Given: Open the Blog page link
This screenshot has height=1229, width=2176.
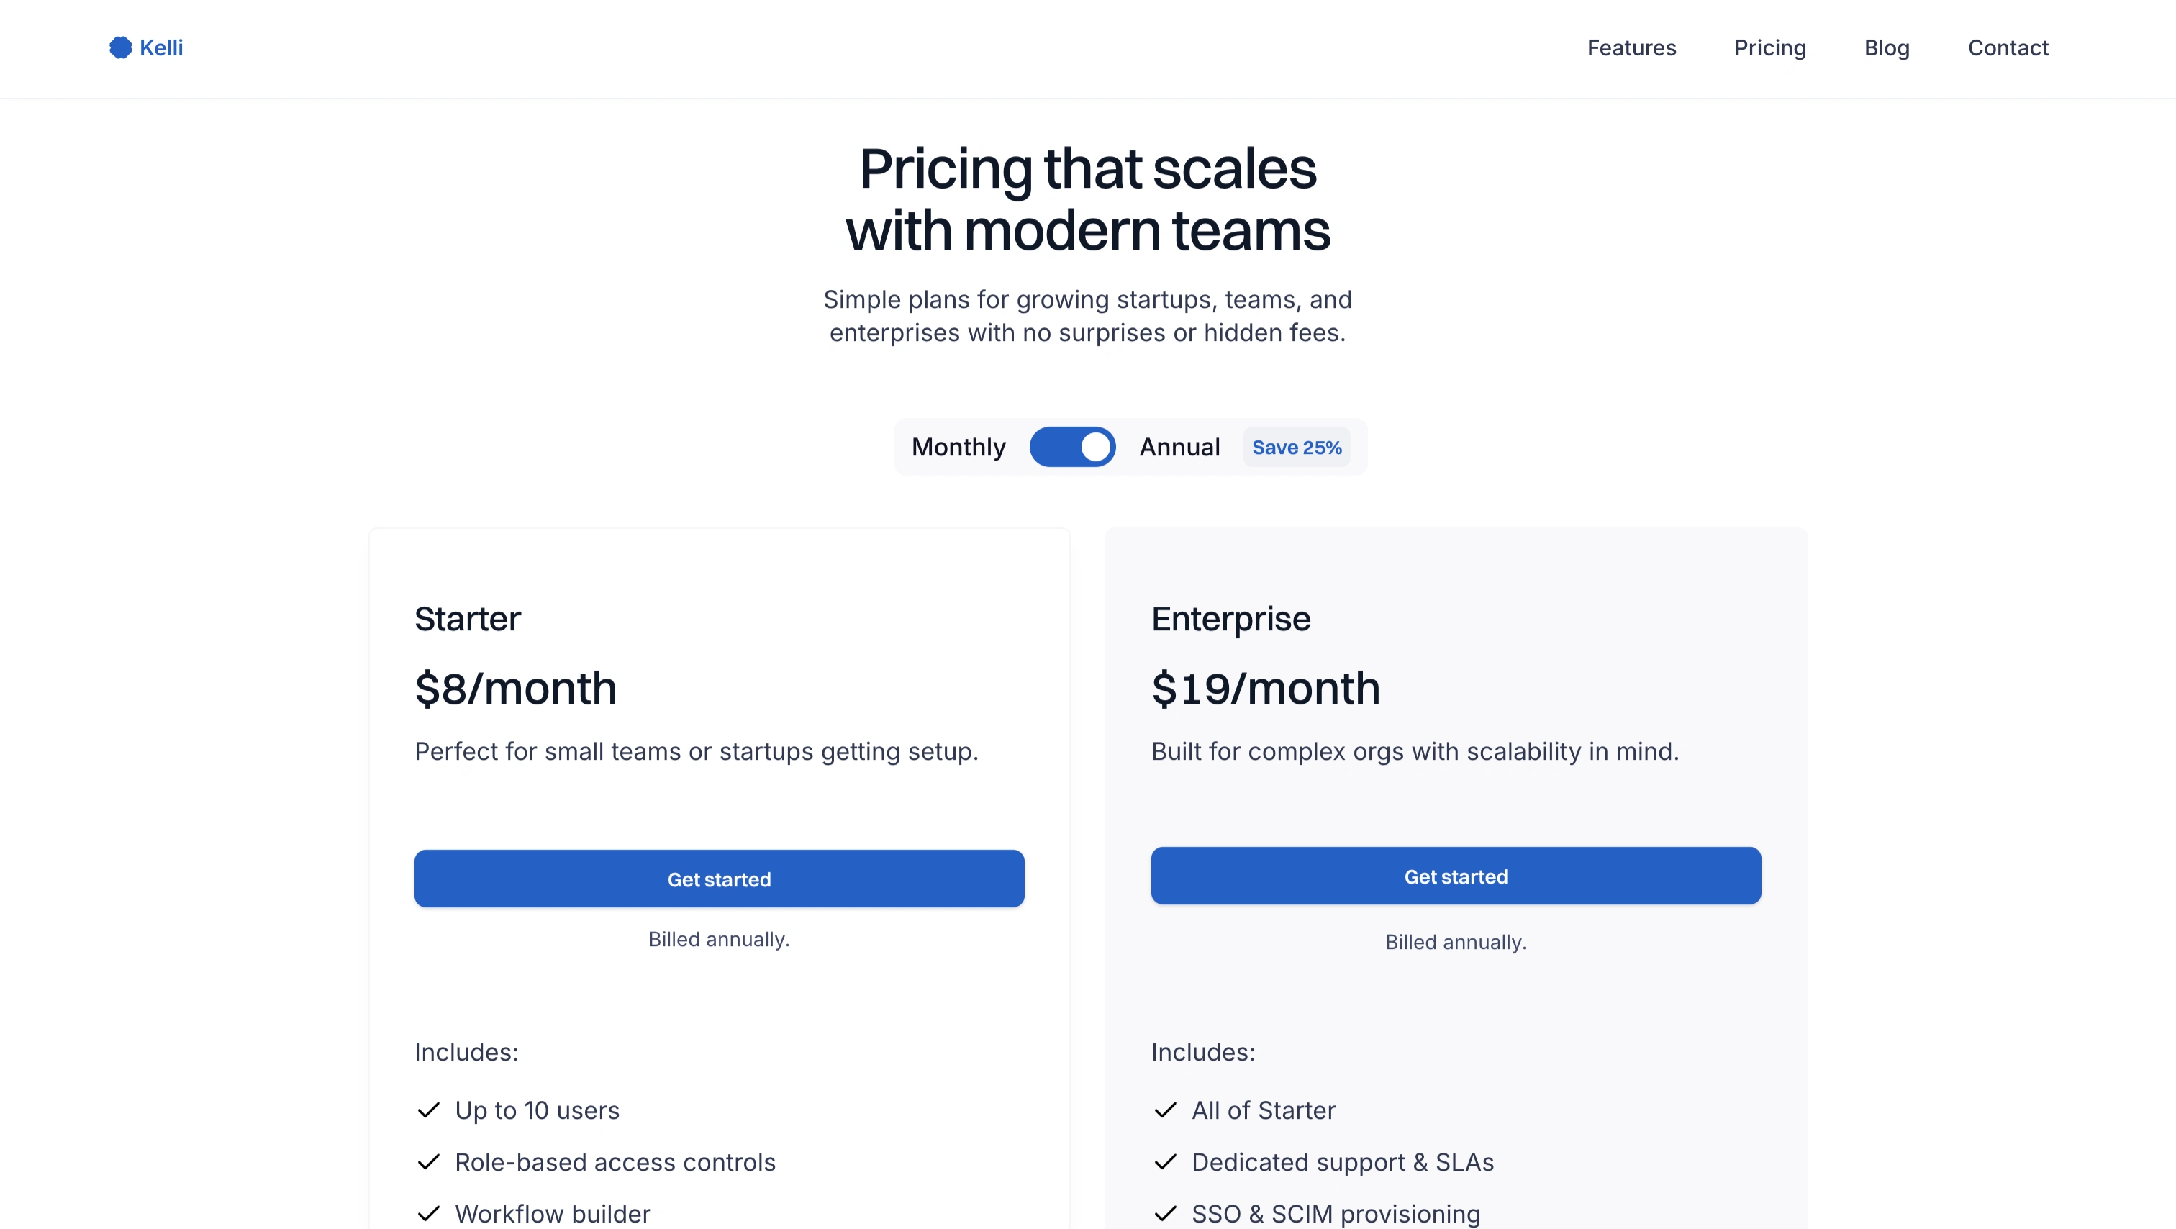Looking at the screenshot, I should coord(1886,48).
